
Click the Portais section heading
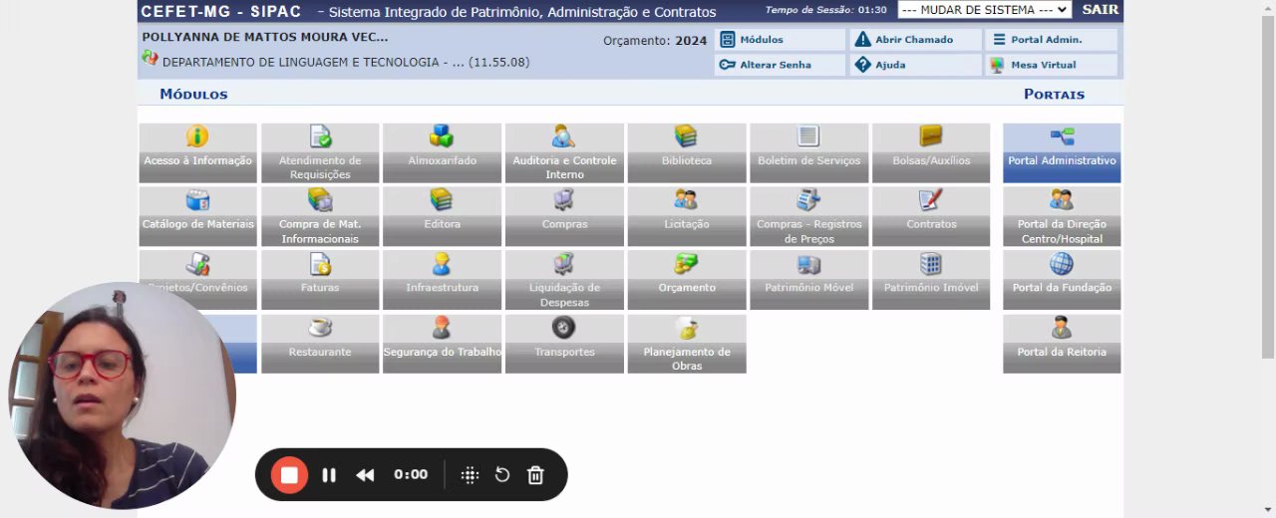(x=1054, y=95)
